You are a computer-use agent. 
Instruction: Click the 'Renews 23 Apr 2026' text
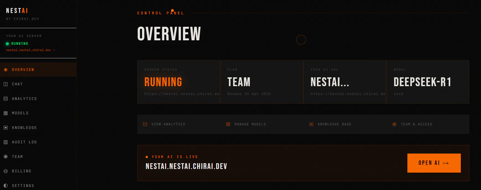[x=249, y=94]
